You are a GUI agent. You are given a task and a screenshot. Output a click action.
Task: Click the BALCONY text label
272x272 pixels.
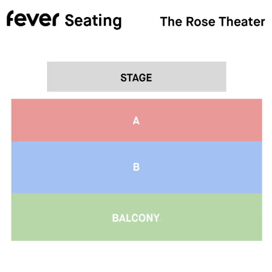pos(136,218)
